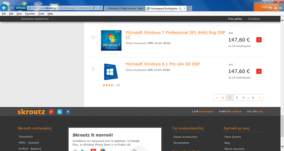Image resolution: width=284 pixels, height=151 pixels.
Task: Open the Help menu
Action: tap(50, 14)
